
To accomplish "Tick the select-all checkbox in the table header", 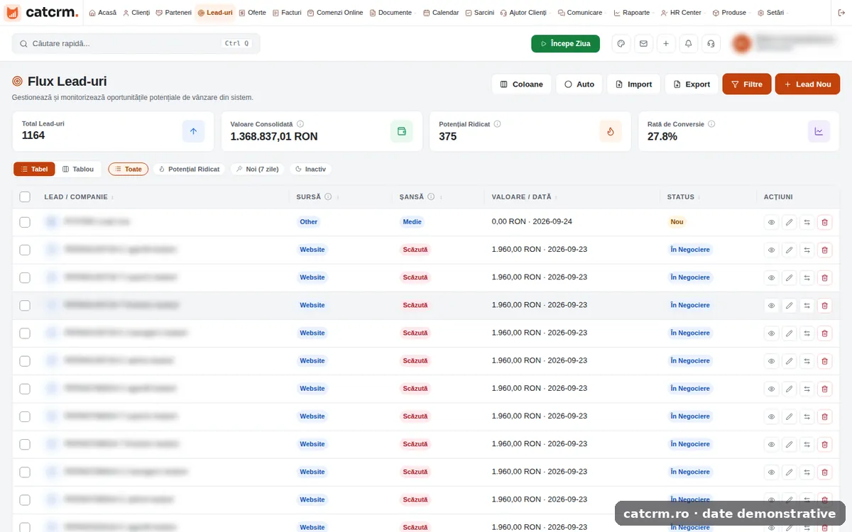I will coord(25,196).
